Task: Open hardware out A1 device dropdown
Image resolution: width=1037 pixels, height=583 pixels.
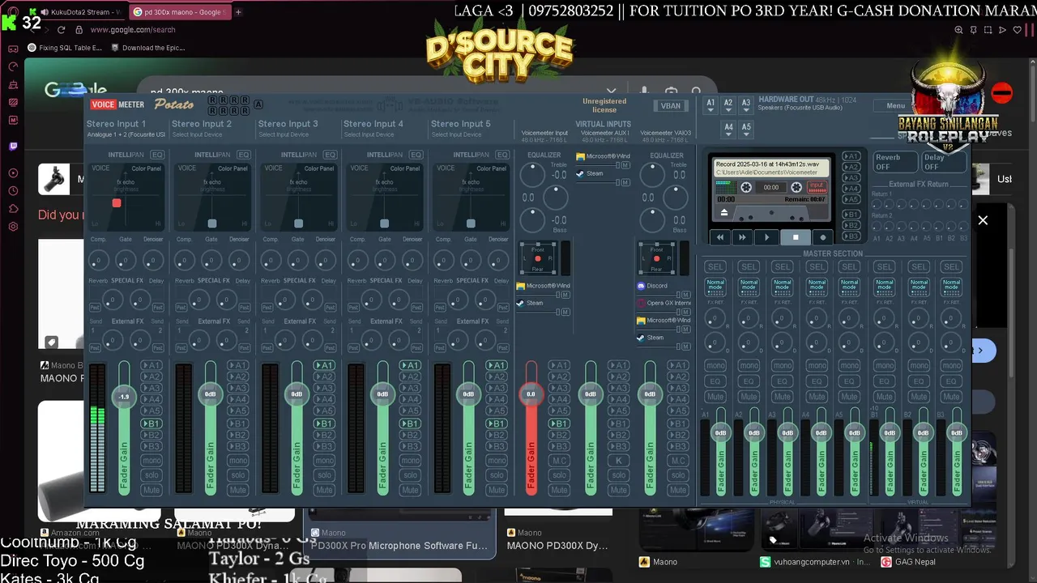Action: pyautogui.click(x=711, y=104)
